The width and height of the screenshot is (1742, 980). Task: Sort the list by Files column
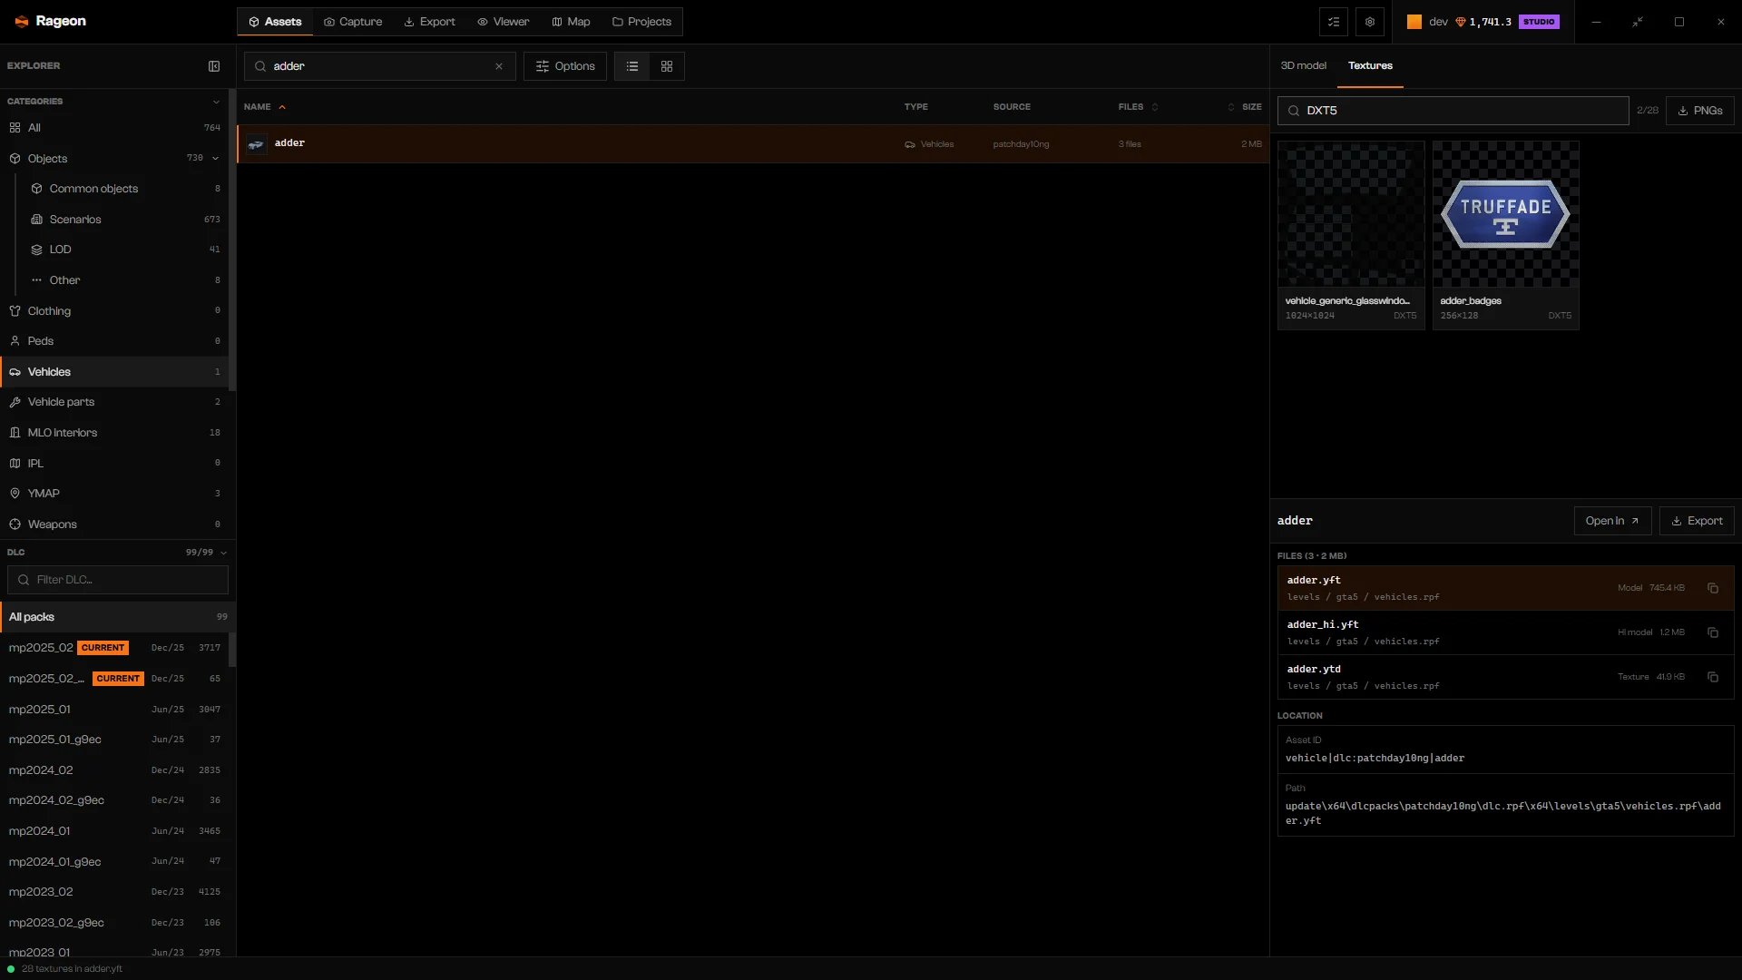pos(1138,107)
